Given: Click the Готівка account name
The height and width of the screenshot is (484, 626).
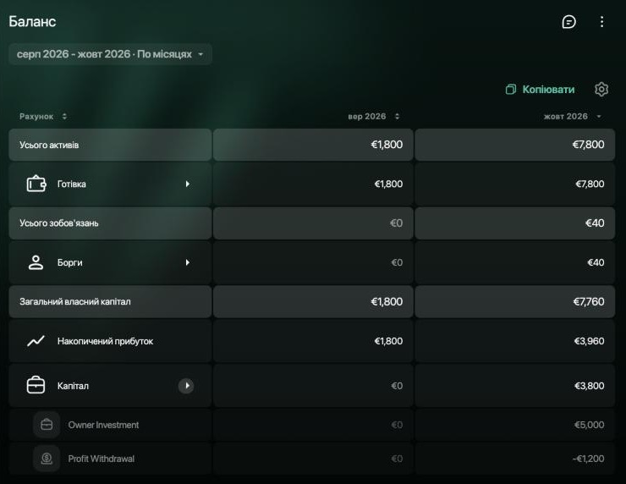Looking at the screenshot, I should point(71,184).
